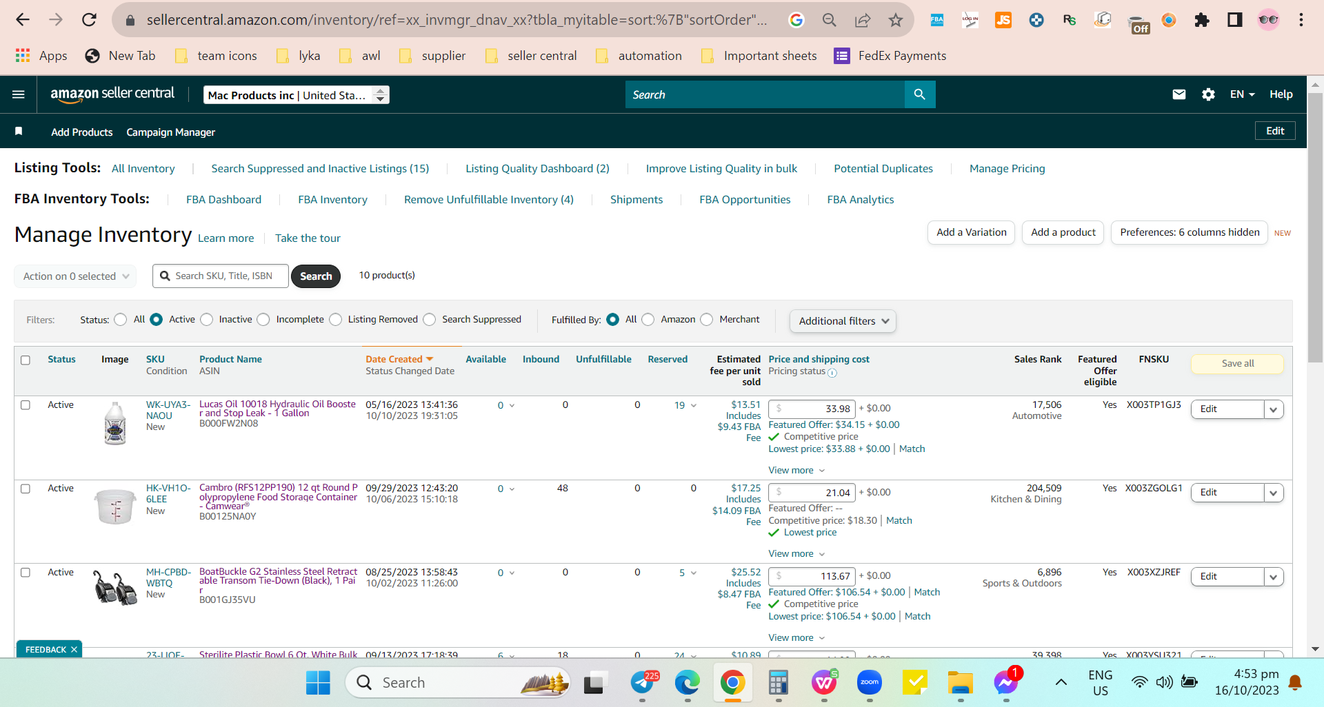Click the black Search button for SKUs
Viewport: 1324px width, 707px height.
coord(316,276)
